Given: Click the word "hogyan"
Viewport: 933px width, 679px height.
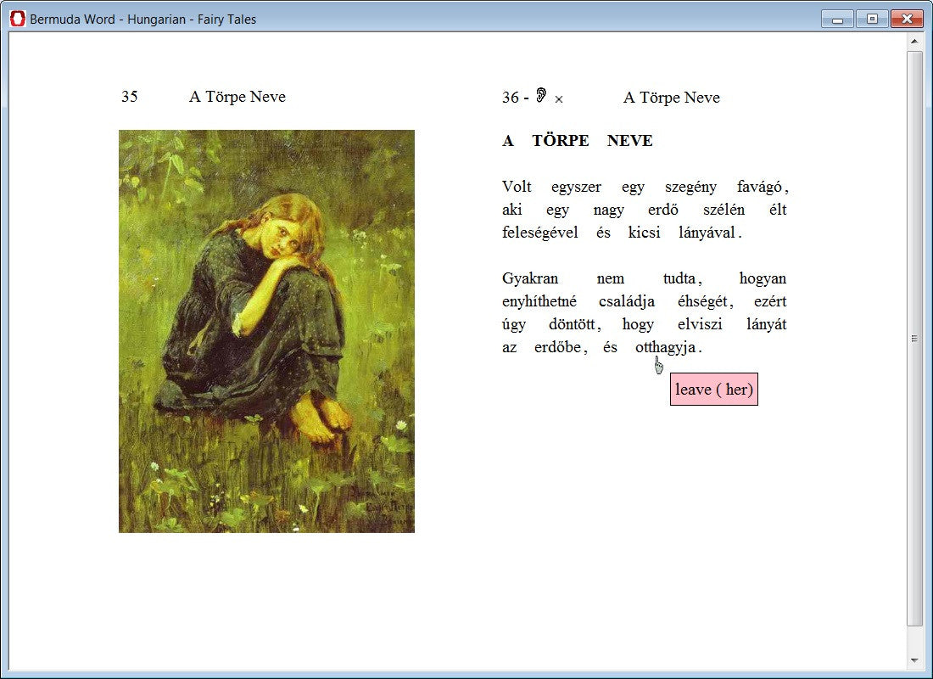Looking at the screenshot, I should tap(763, 278).
